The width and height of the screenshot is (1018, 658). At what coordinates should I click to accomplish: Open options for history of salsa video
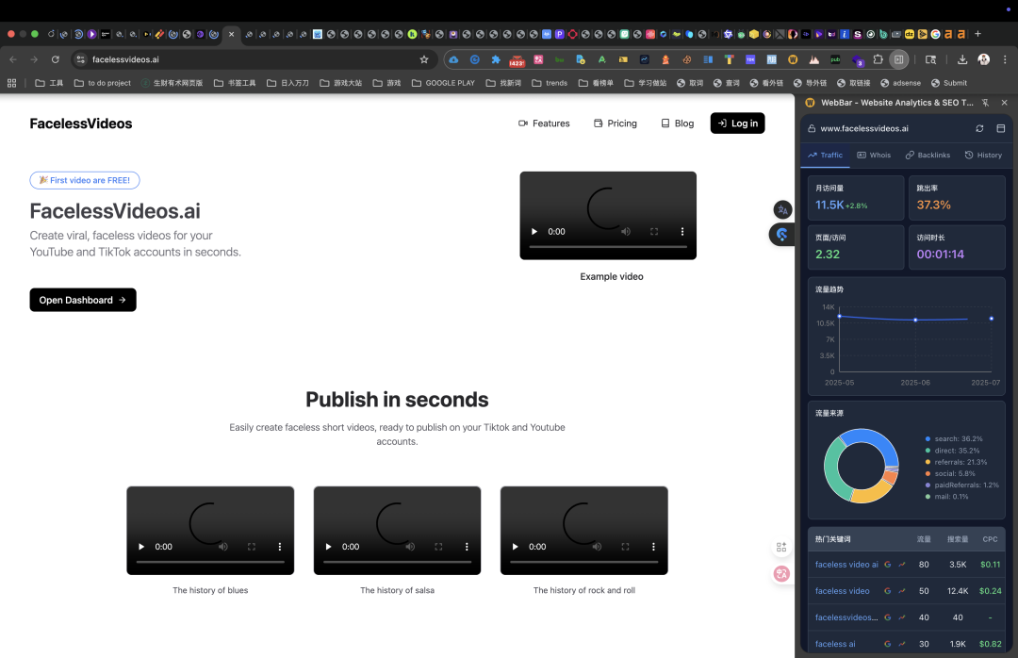click(x=467, y=547)
